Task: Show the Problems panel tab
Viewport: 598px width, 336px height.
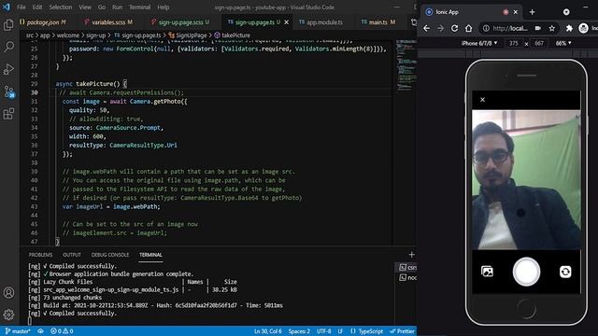Action: 40,255
